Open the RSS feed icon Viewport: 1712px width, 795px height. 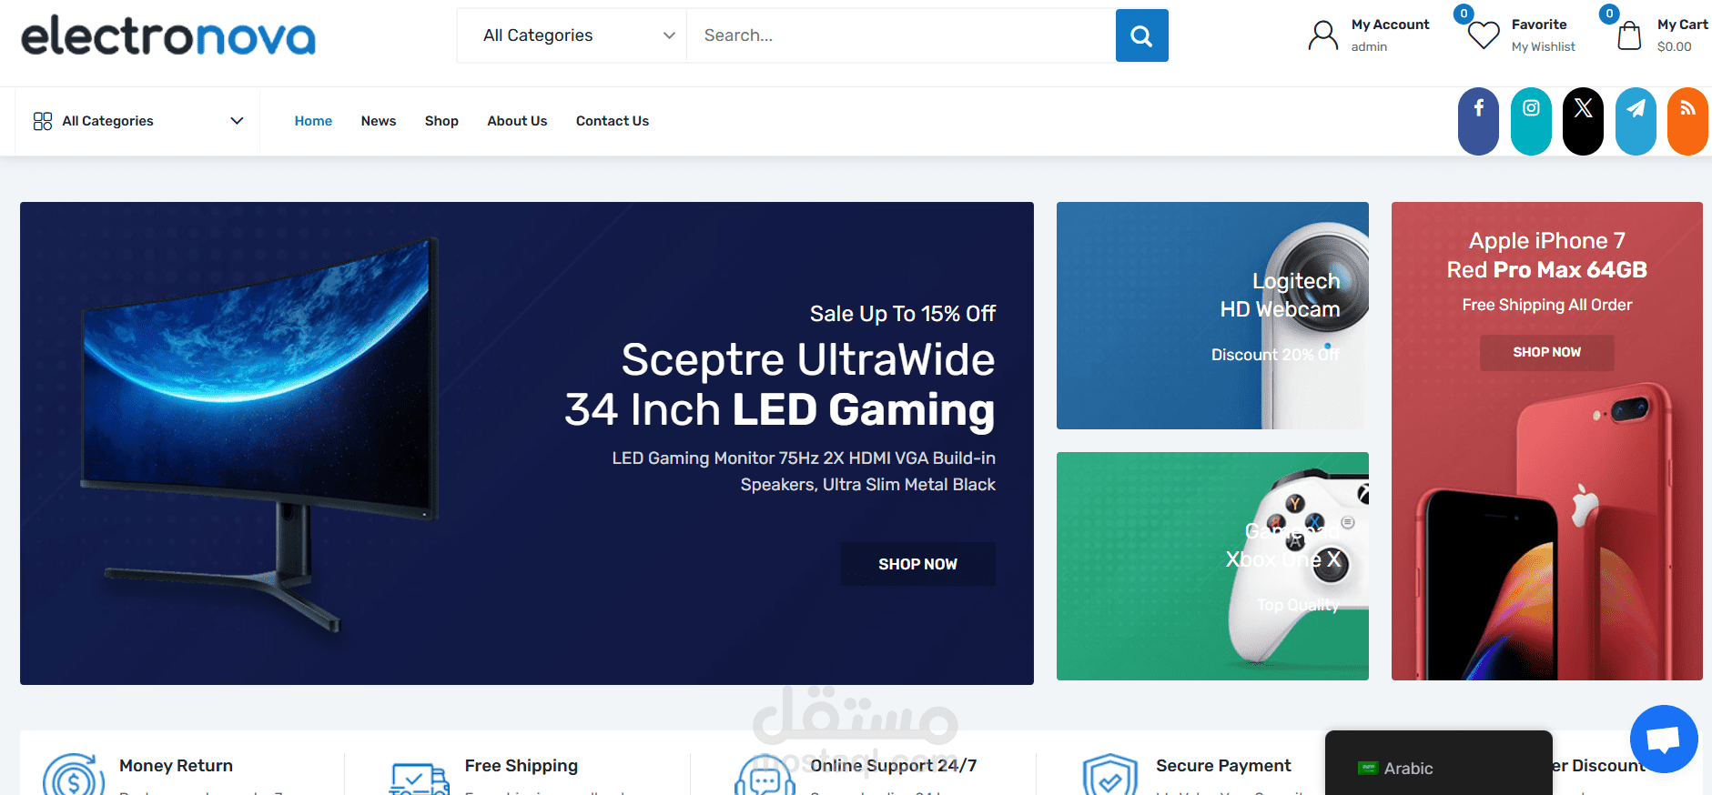point(1687,121)
